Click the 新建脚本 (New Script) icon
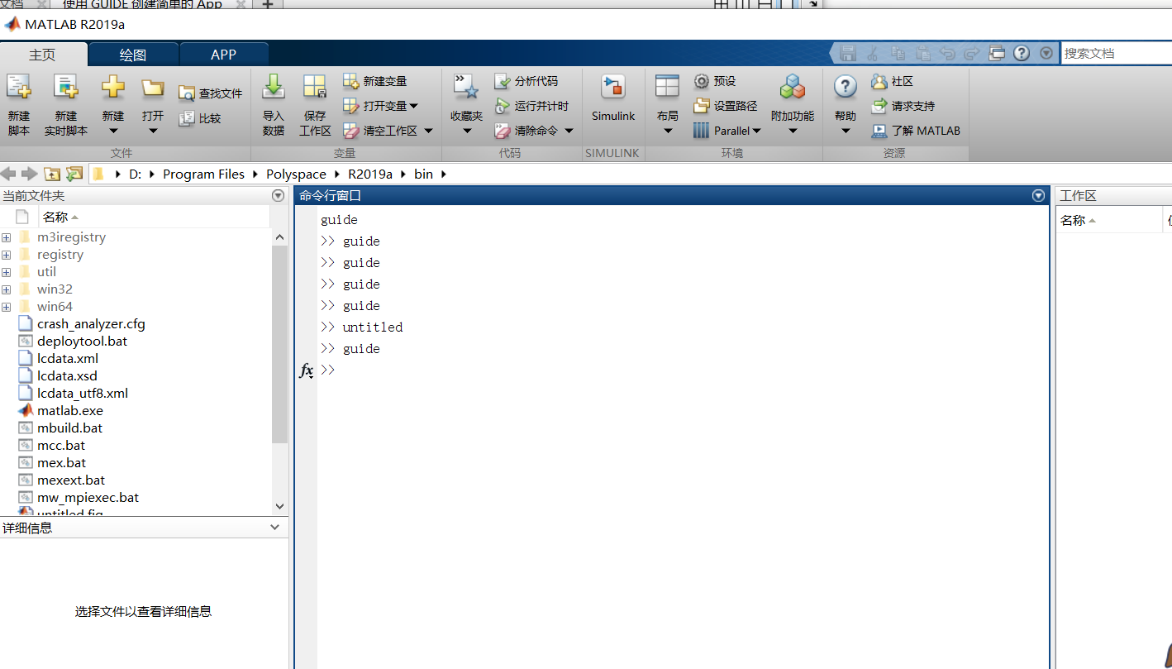Image resolution: width=1172 pixels, height=669 pixels. [18, 88]
